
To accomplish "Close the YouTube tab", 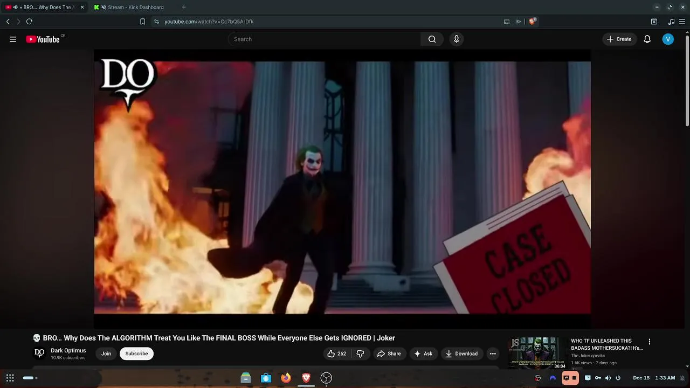I will point(82,8).
